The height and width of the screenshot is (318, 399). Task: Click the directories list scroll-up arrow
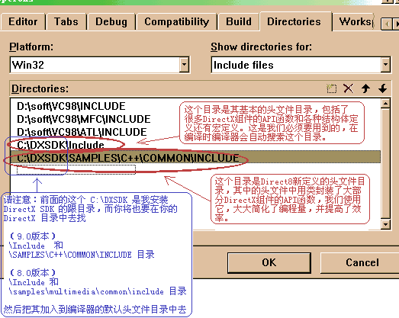(385, 103)
